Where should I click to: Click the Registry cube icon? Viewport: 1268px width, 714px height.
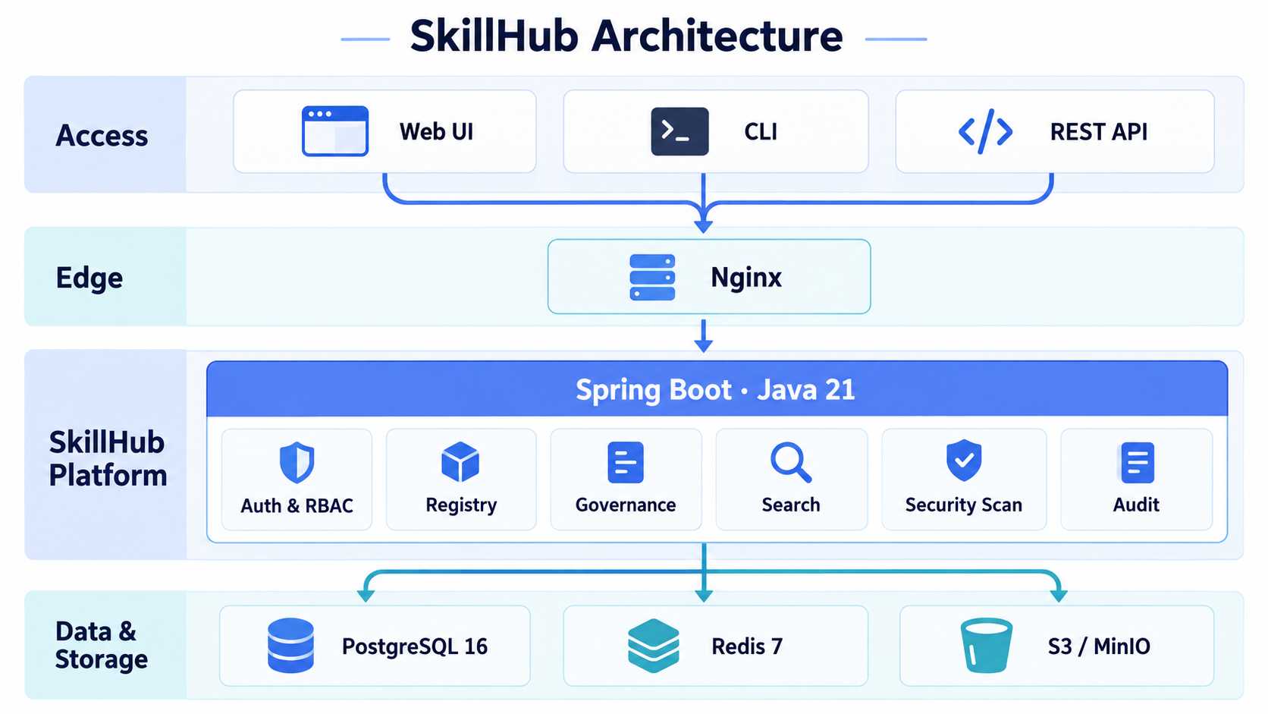coord(460,461)
